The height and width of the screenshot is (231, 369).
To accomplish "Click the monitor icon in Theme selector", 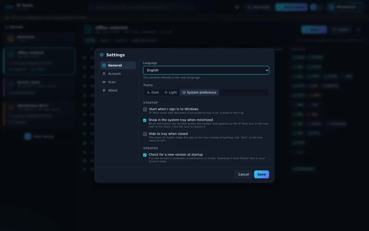I will (184, 92).
